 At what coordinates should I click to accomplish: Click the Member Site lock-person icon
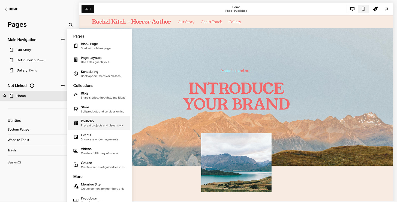[76, 186]
